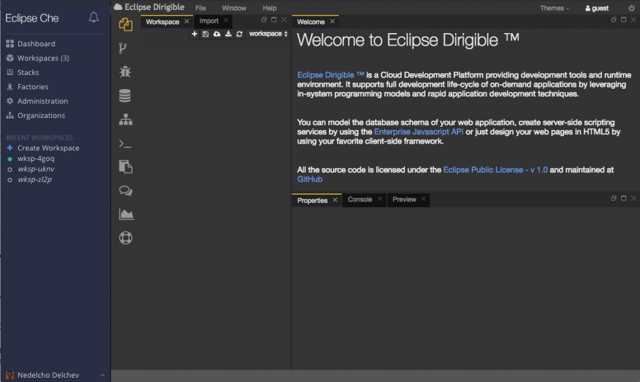The image size is (640, 382).
Task: Open the Terminal perspective icon
Action: click(125, 144)
